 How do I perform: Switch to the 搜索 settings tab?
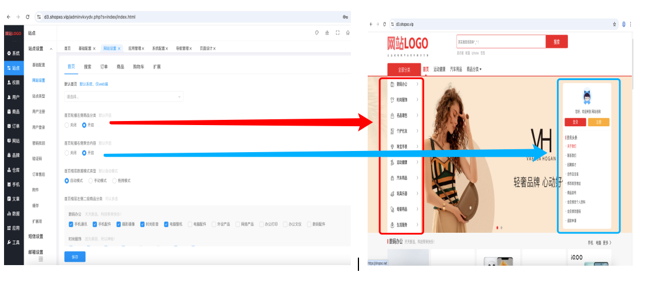[87, 67]
